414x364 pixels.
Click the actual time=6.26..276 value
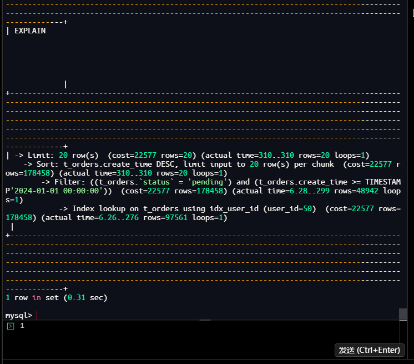coord(92,217)
